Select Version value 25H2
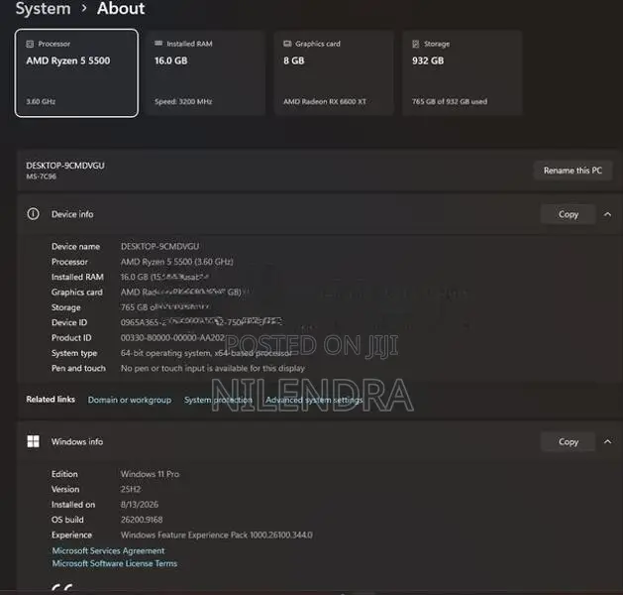The image size is (623, 595). pyautogui.click(x=131, y=489)
